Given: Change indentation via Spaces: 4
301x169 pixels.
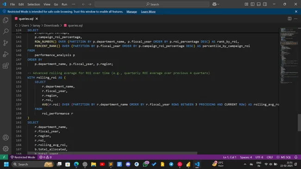Looking at the screenshot, I should pyautogui.click(x=246, y=157).
